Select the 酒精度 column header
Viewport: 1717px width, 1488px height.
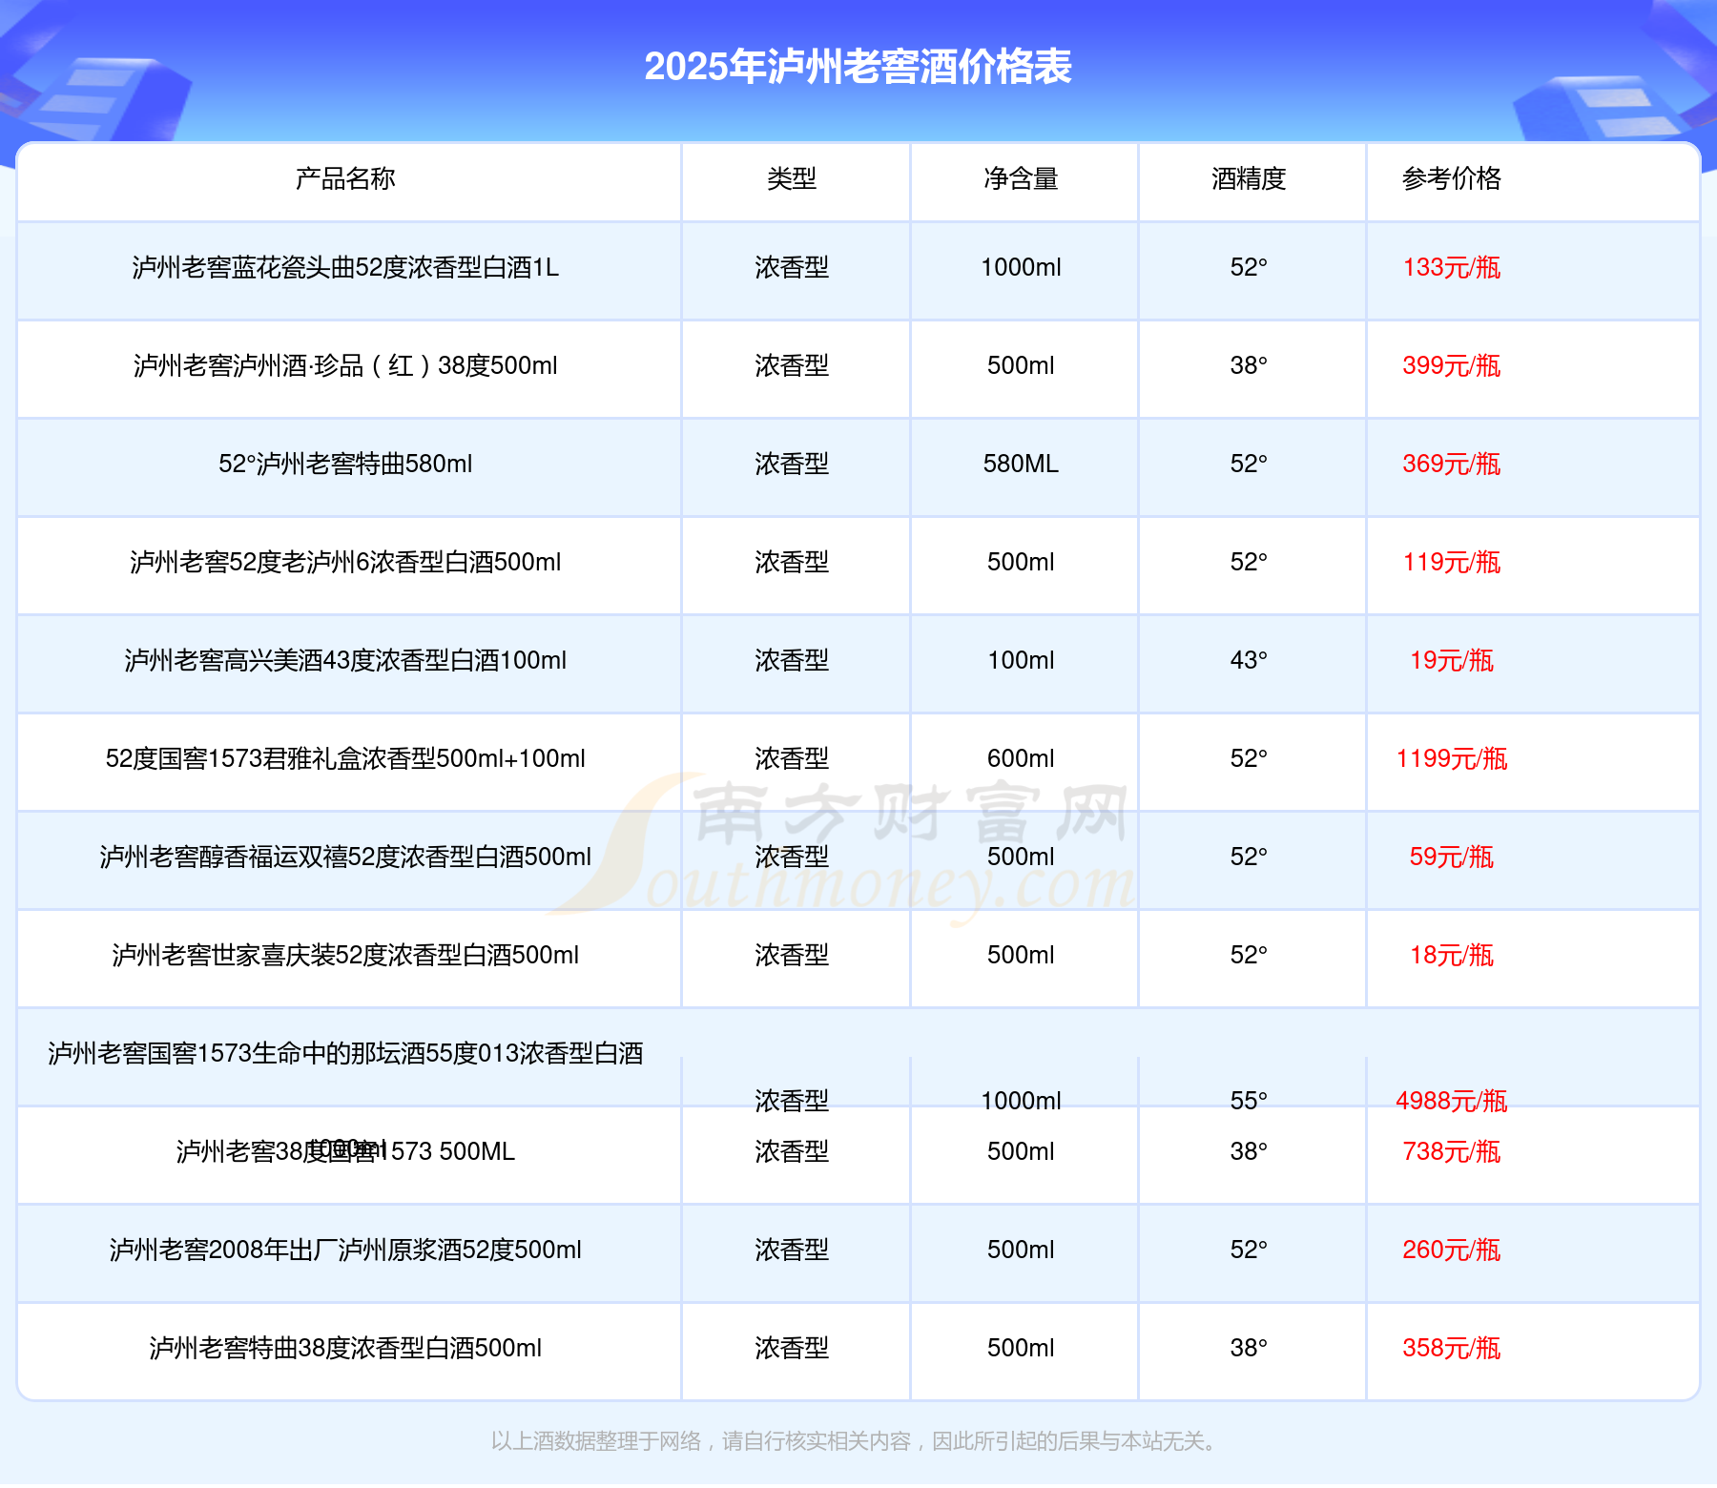(x=1249, y=178)
